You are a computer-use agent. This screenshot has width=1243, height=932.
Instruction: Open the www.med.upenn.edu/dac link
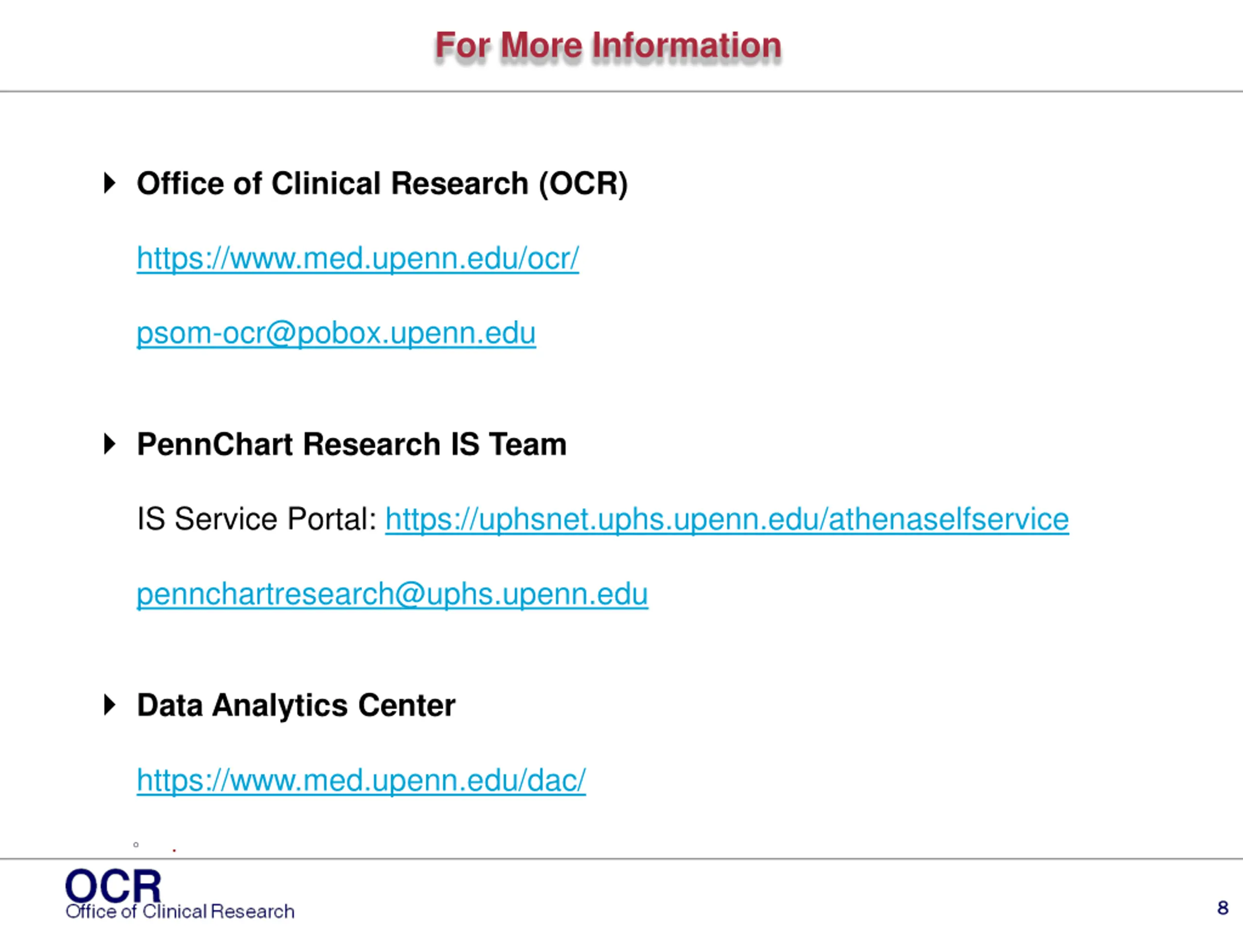361,781
